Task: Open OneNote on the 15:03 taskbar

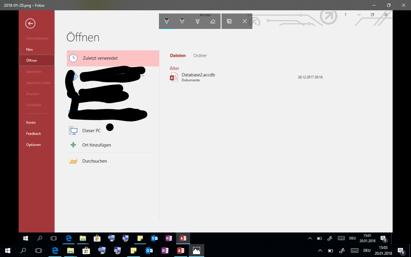Action: pos(165,251)
